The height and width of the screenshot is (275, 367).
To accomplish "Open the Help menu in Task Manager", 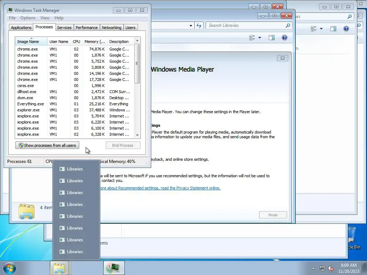I will pos(59,18).
